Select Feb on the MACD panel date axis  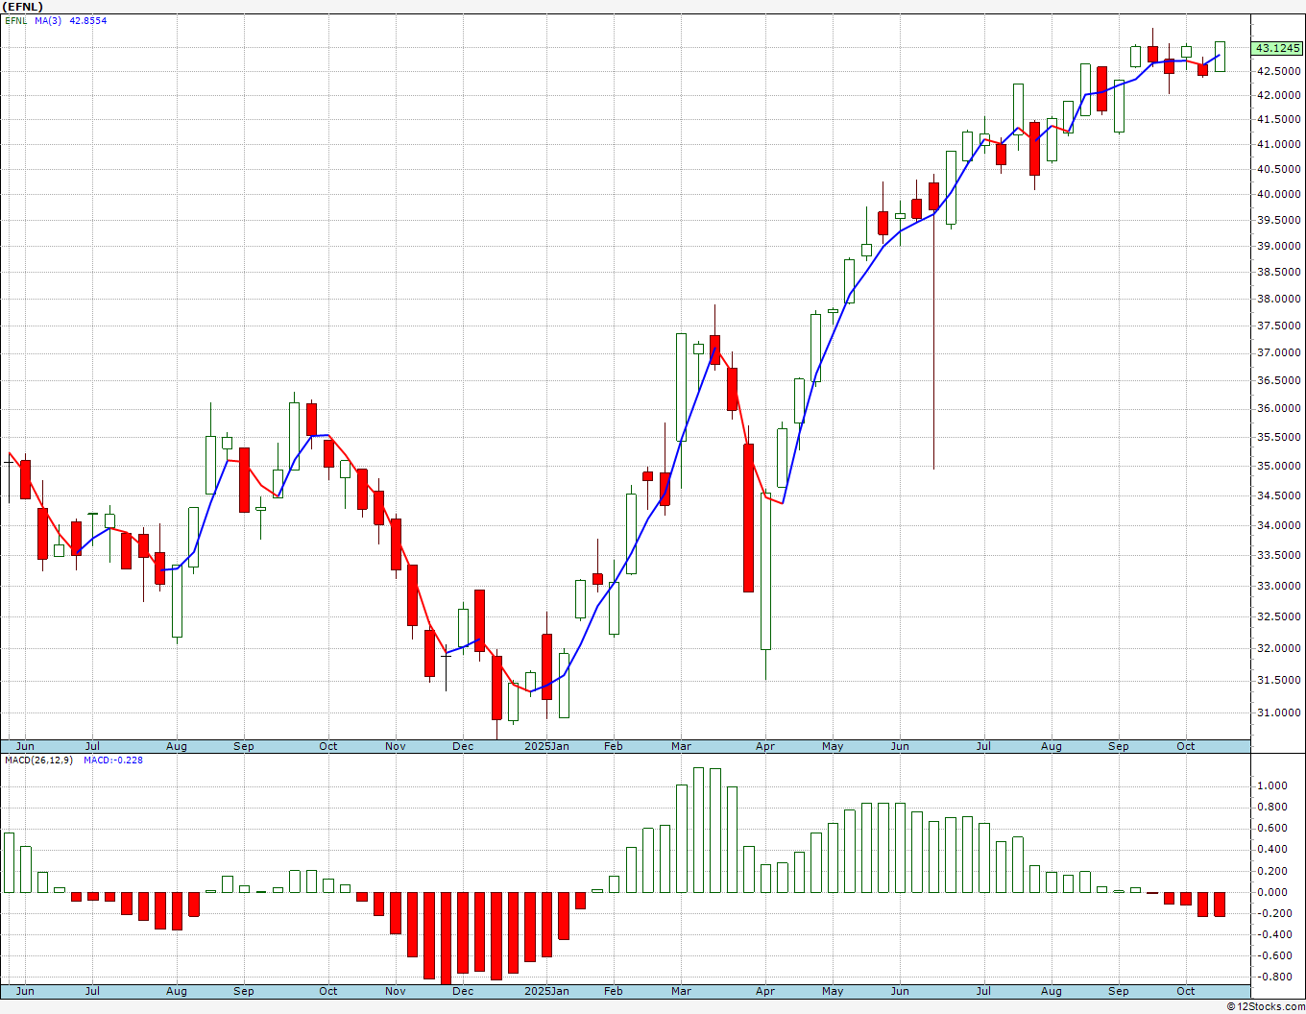[613, 991]
